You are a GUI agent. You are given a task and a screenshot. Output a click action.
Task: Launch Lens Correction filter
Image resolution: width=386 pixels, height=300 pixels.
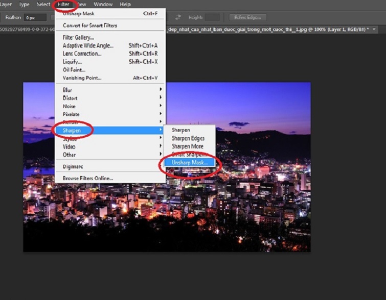tap(82, 54)
